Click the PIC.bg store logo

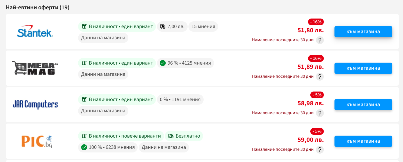click(x=37, y=141)
